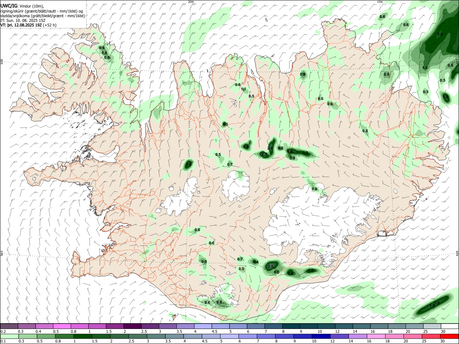Click the 'slydda/snjókoma' legend description line
This screenshot has height=344, width=459.
[x=43, y=16]
